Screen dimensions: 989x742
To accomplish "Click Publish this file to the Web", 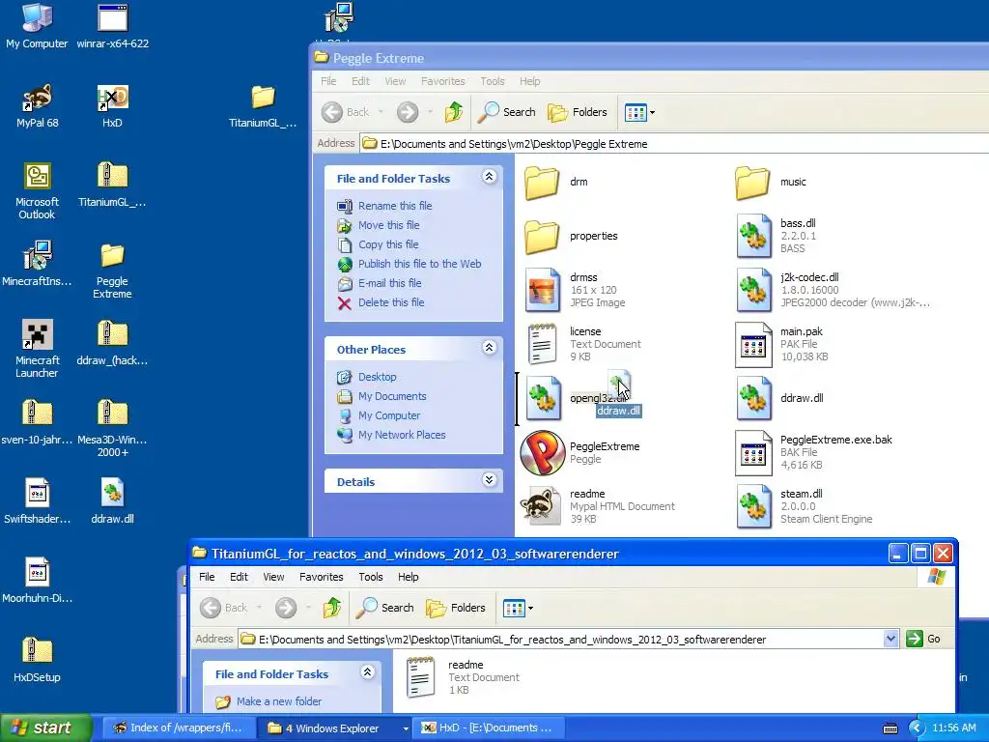I will click(x=419, y=264).
